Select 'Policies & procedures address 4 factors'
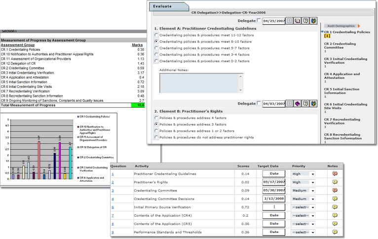378x239 pixels. point(157,118)
